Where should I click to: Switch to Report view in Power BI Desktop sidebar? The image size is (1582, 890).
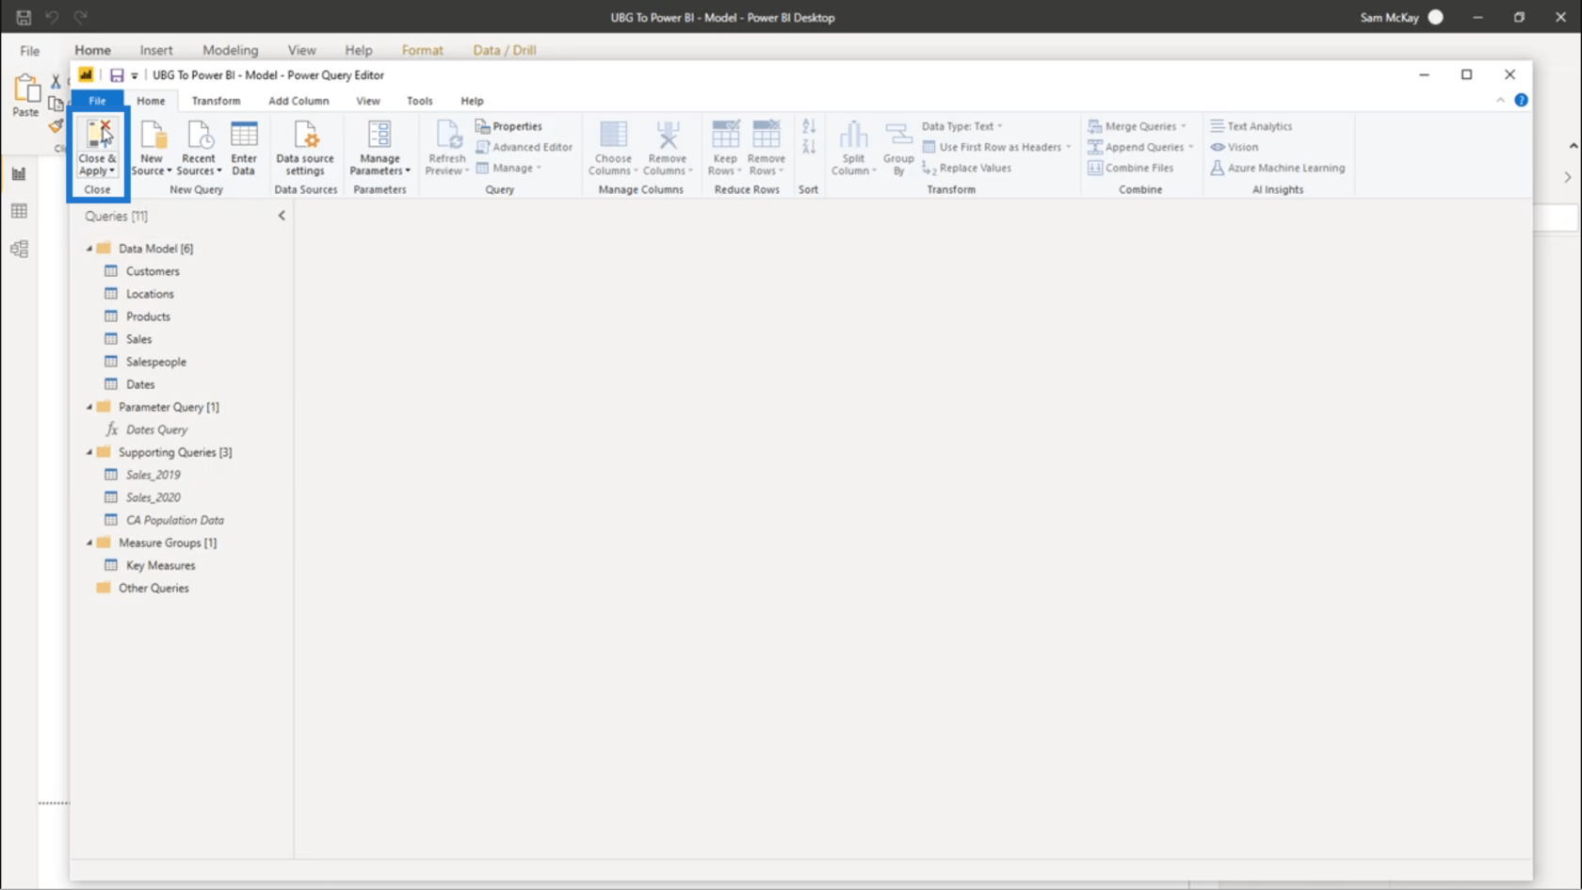[19, 173]
